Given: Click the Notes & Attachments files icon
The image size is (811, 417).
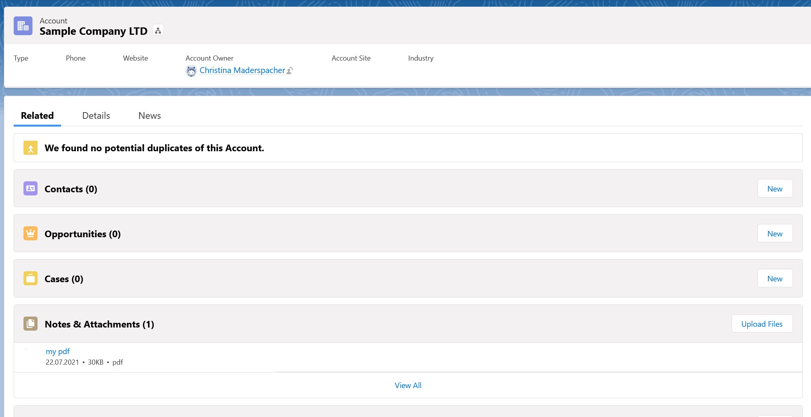Looking at the screenshot, I should [31, 324].
